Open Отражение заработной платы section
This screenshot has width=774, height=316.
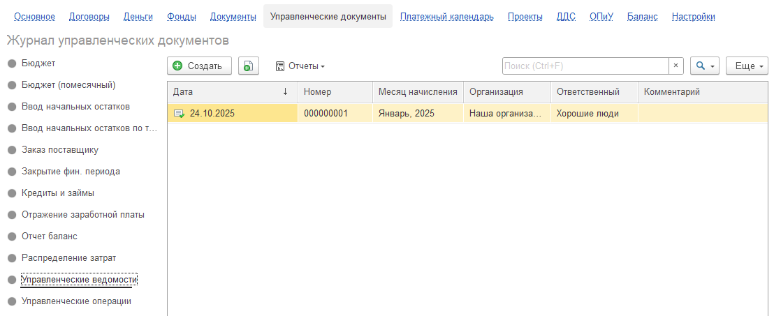point(83,215)
